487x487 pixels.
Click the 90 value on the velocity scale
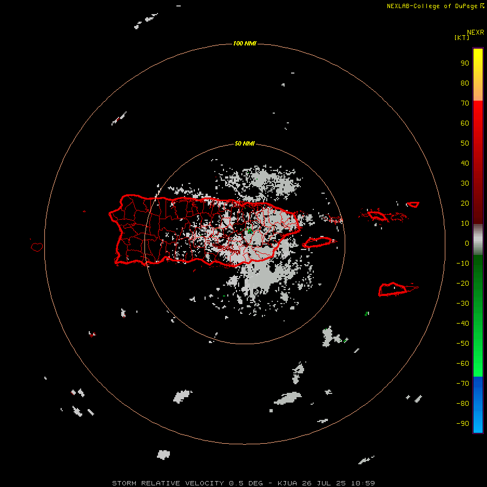coord(465,63)
